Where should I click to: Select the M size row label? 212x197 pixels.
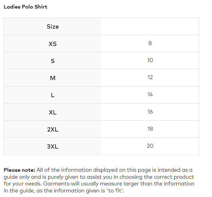(52, 78)
